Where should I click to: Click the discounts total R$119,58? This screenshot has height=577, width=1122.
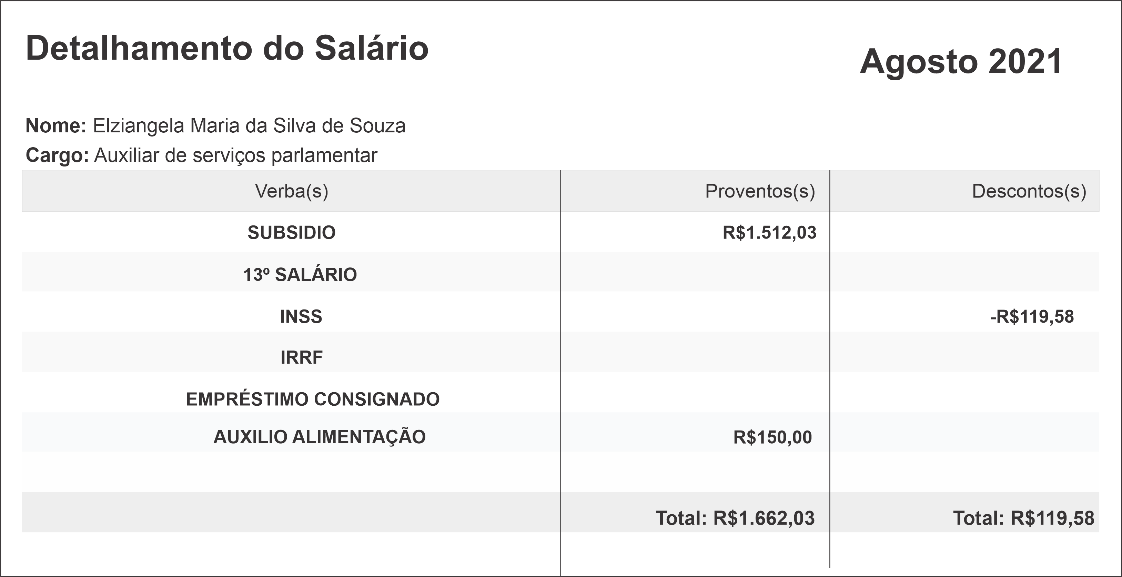click(1052, 518)
